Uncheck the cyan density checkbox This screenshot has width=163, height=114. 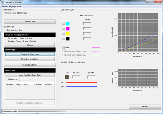pos(63,24)
